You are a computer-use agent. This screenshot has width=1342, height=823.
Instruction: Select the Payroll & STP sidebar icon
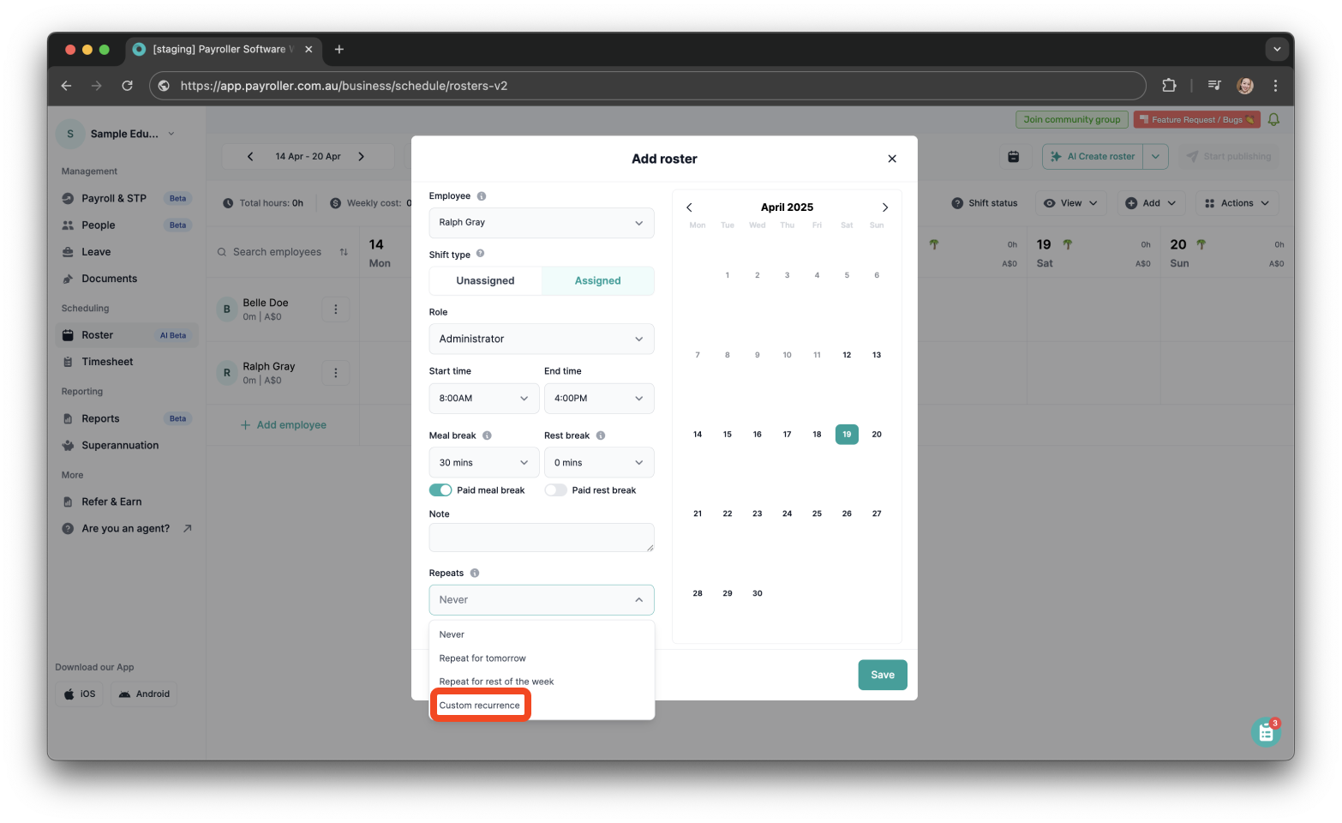click(x=69, y=198)
